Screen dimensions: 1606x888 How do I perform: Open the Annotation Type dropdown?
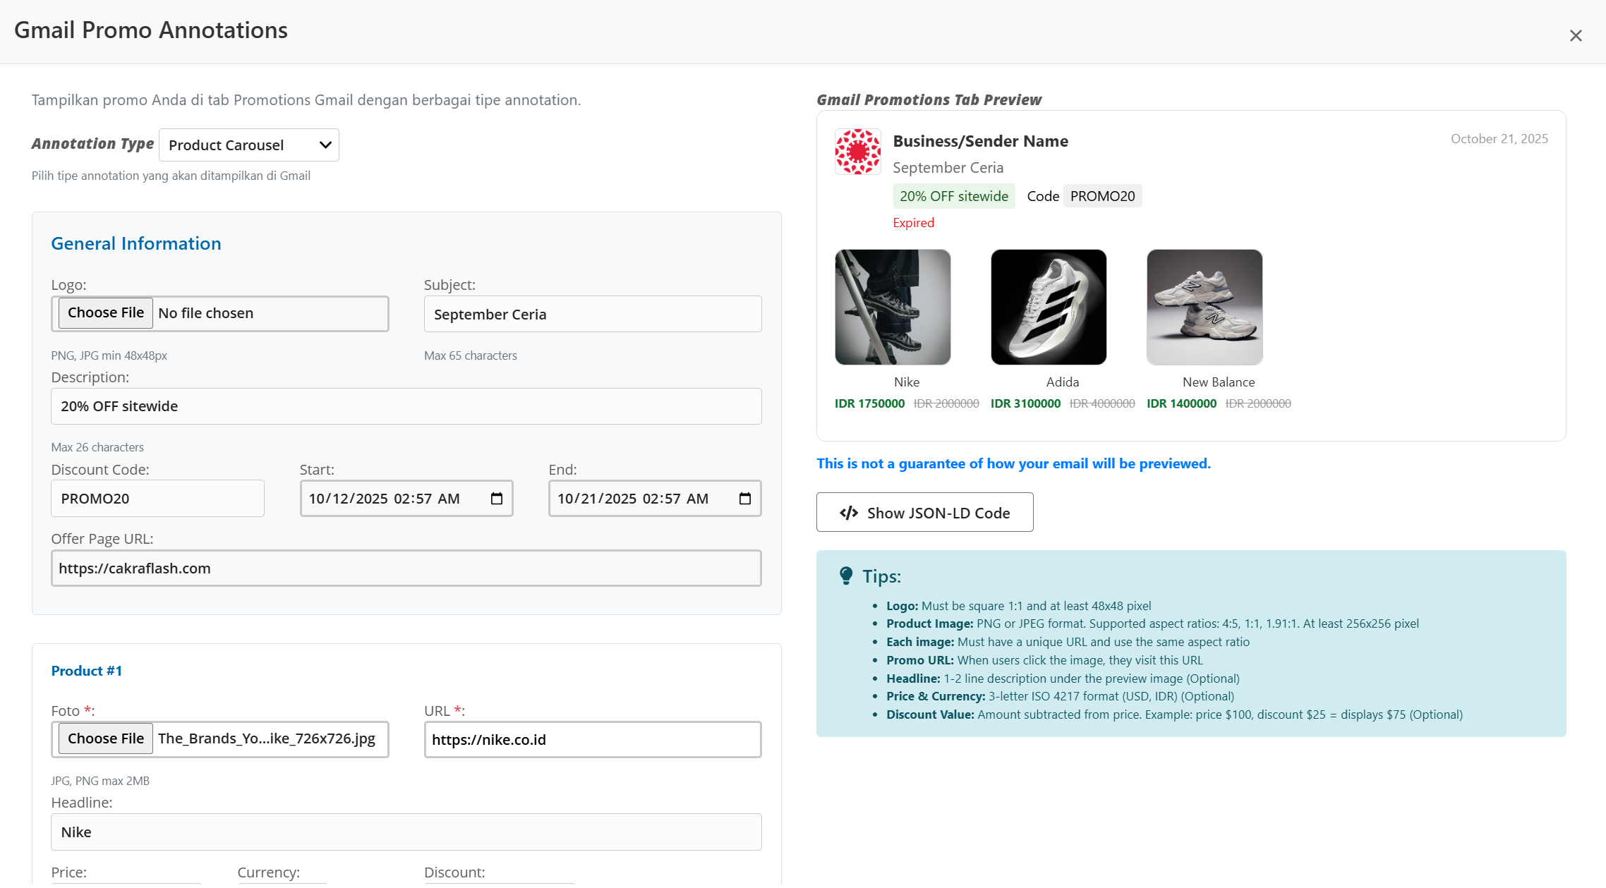(x=249, y=145)
